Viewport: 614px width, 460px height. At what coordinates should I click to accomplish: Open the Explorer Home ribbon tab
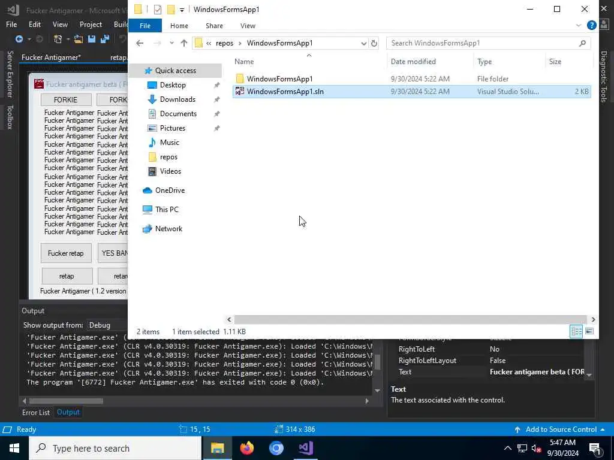pyautogui.click(x=179, y=25)
